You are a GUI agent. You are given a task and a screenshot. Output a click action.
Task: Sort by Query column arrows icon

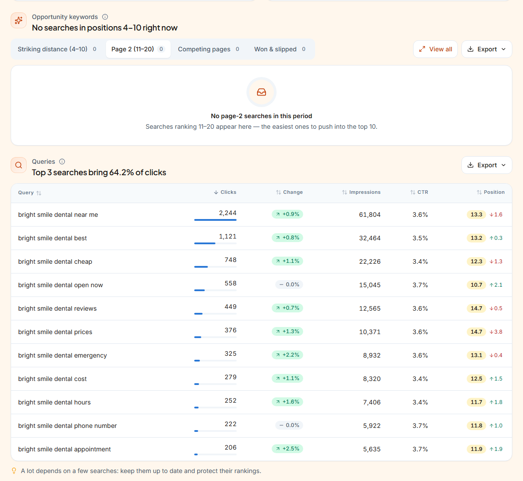pyautogui.click(x=39, y=193)
